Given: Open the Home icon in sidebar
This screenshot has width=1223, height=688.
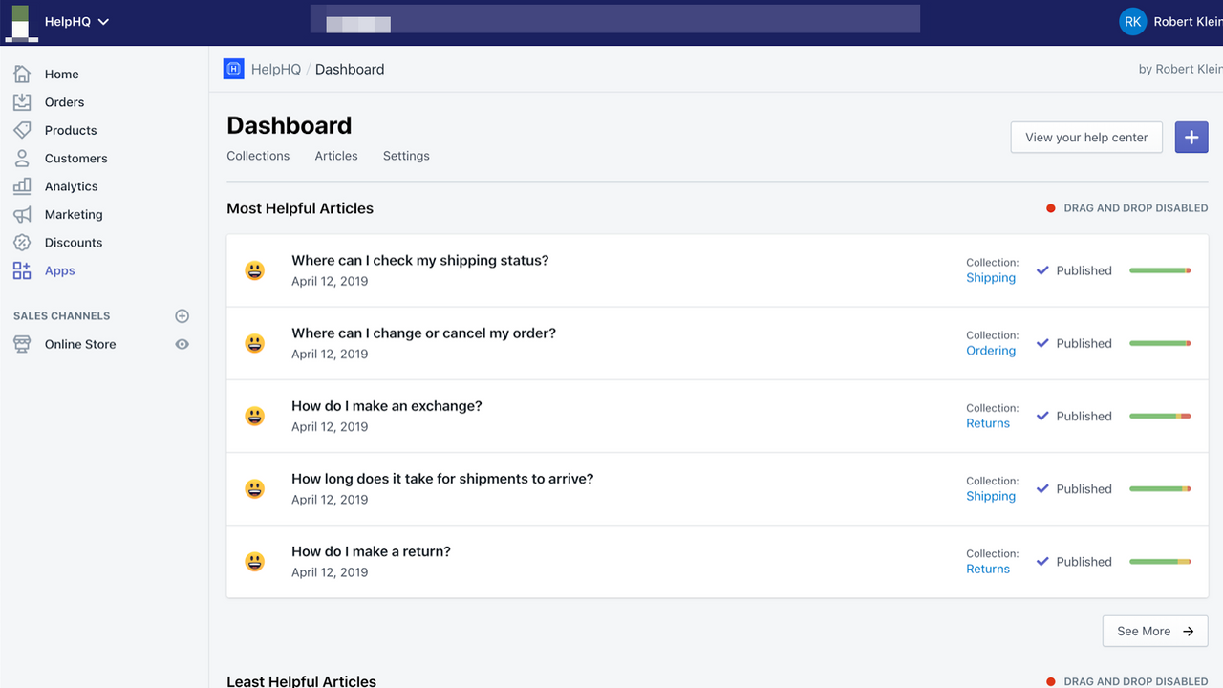Looking at the screenshot, I should point(22,74).
